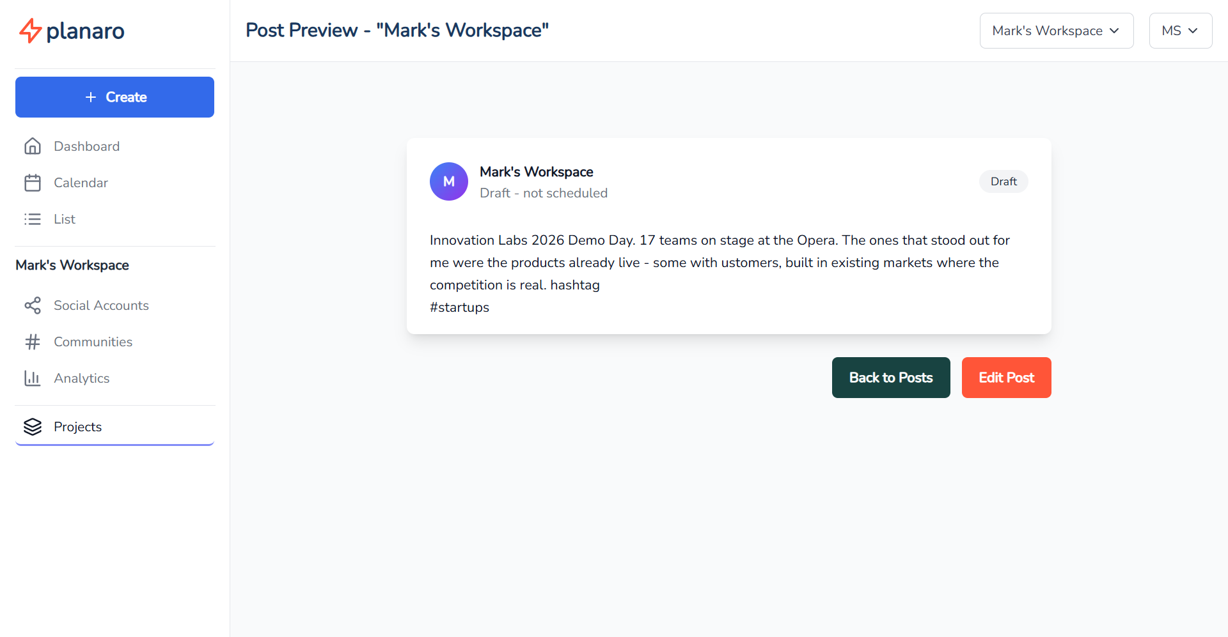The image size is (1228, 637).
Task: Click the #startups hashtag in the post
Action: (x=459, y=307)
